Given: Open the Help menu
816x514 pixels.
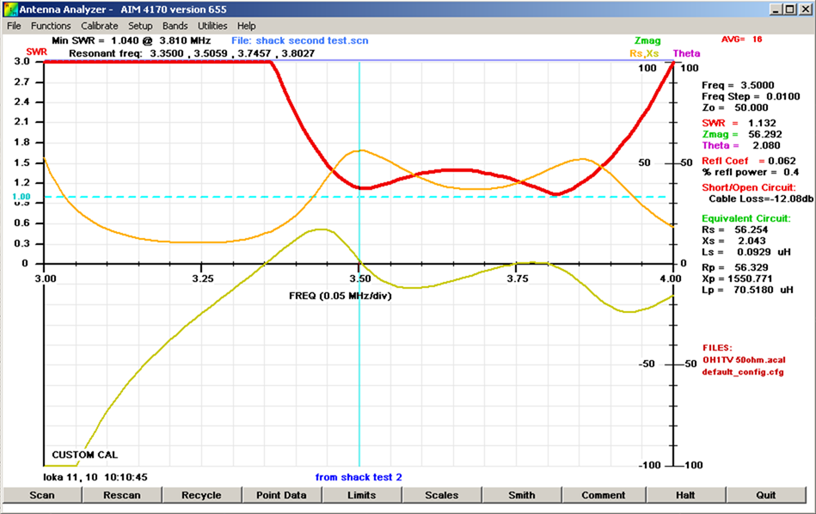Looking at the screenshot, I should [x=247, y=26].
